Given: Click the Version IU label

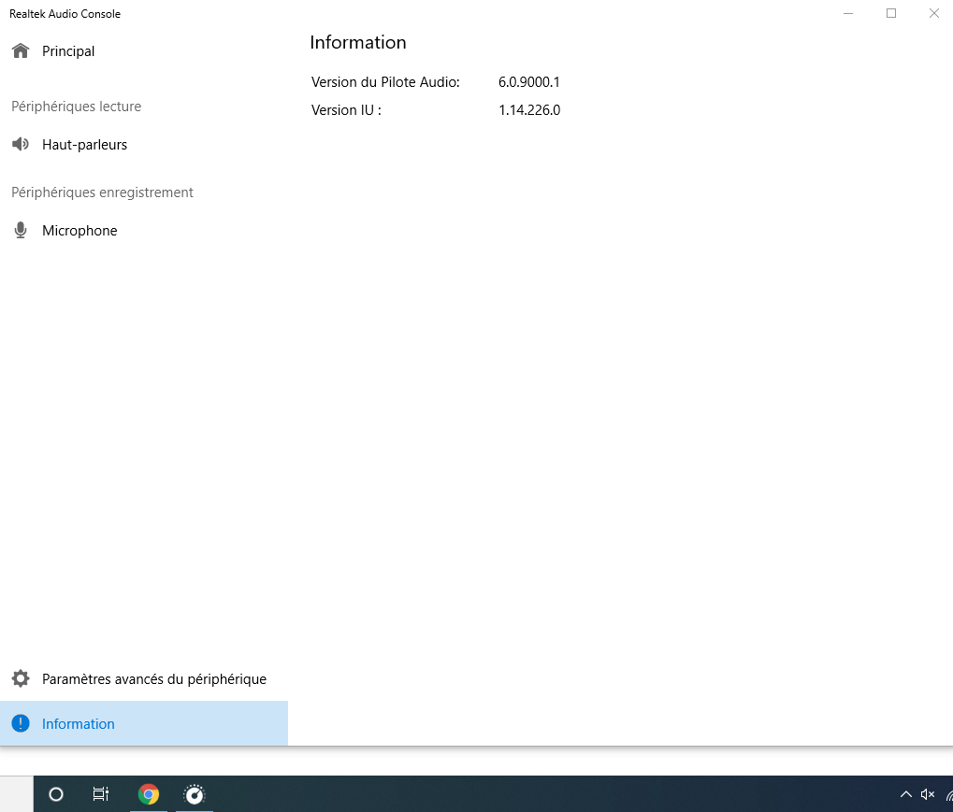Looking at the screenshot, I should [x=346, y=110].
